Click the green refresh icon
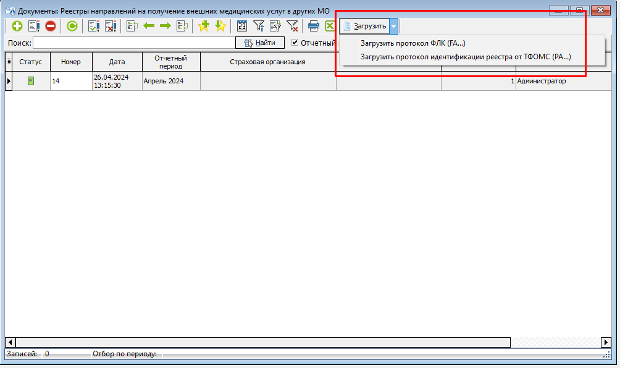620x368 pixels. coord(72,26)
